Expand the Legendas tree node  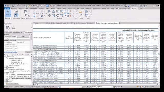pyautogui.click(x=5, y=67)
